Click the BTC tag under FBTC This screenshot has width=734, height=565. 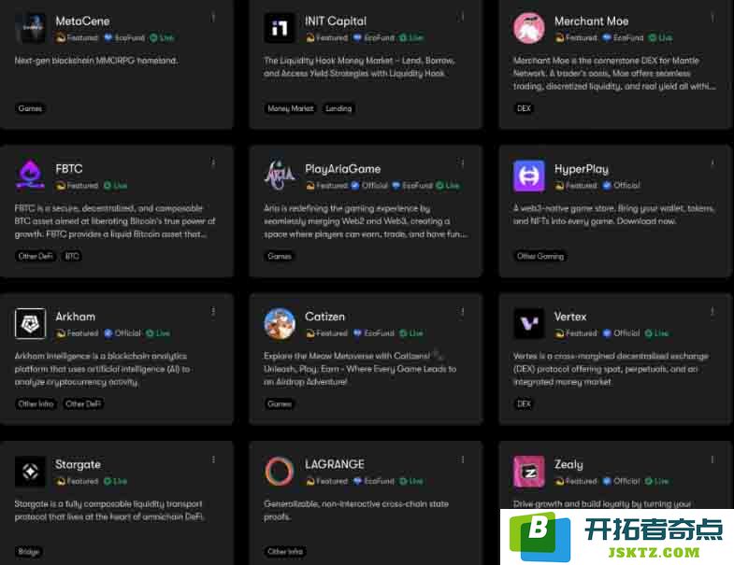click(72, 256)
